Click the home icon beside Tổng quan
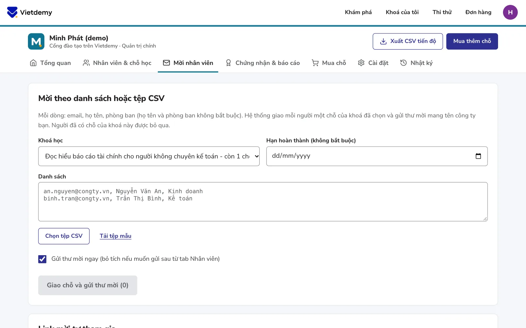 click(33, 63)
